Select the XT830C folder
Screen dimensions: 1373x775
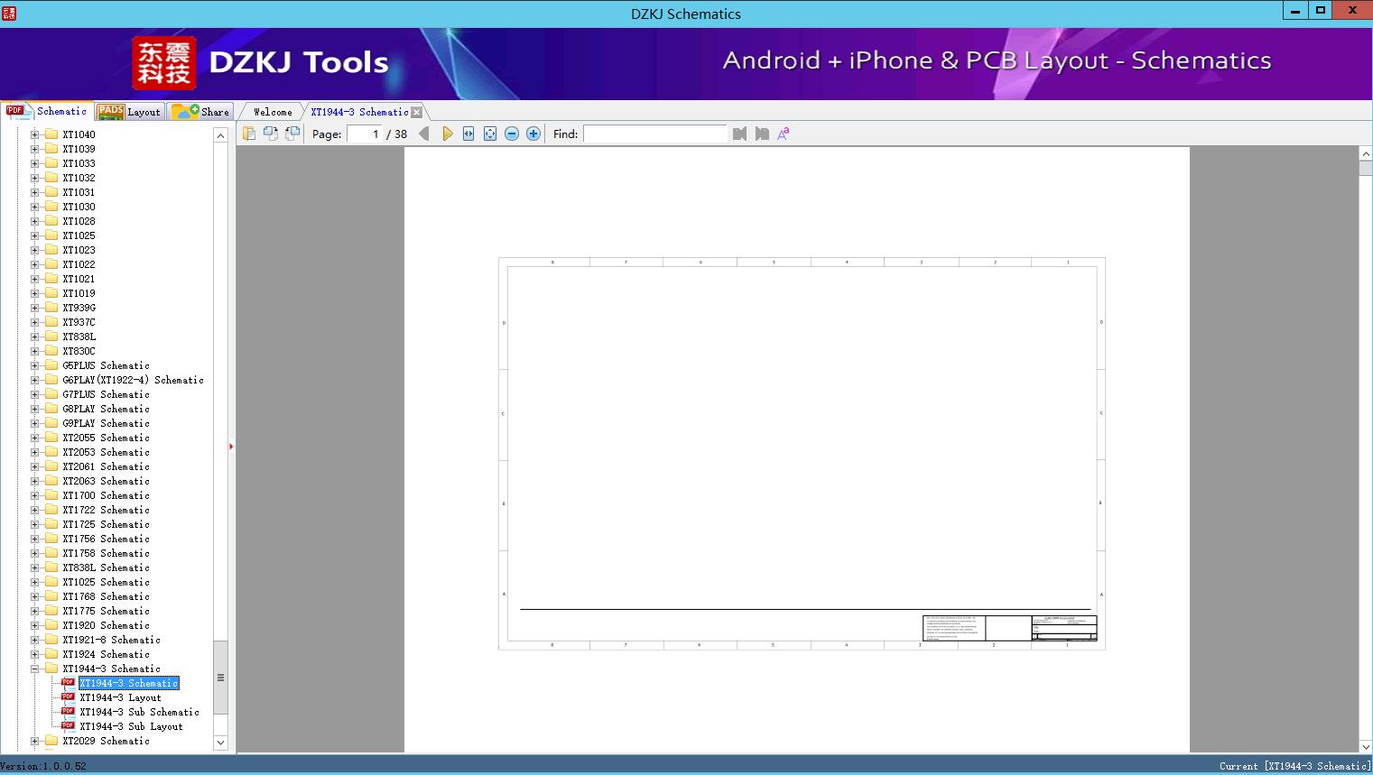pos(79,351)
